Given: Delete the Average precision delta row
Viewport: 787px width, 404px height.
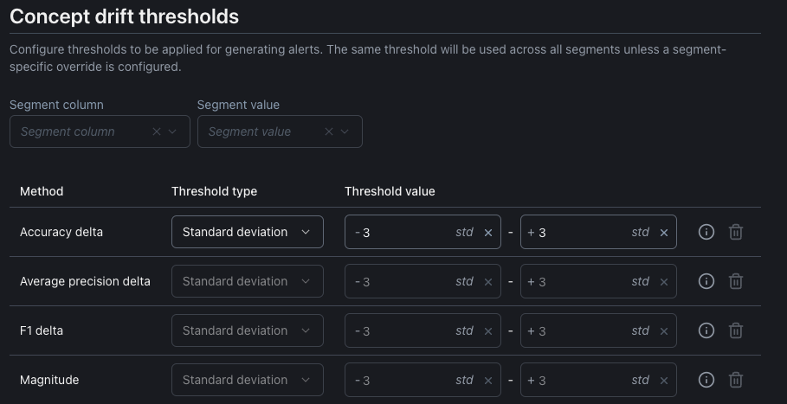Looking at the screenshot, I should click(x=736, y=281).
